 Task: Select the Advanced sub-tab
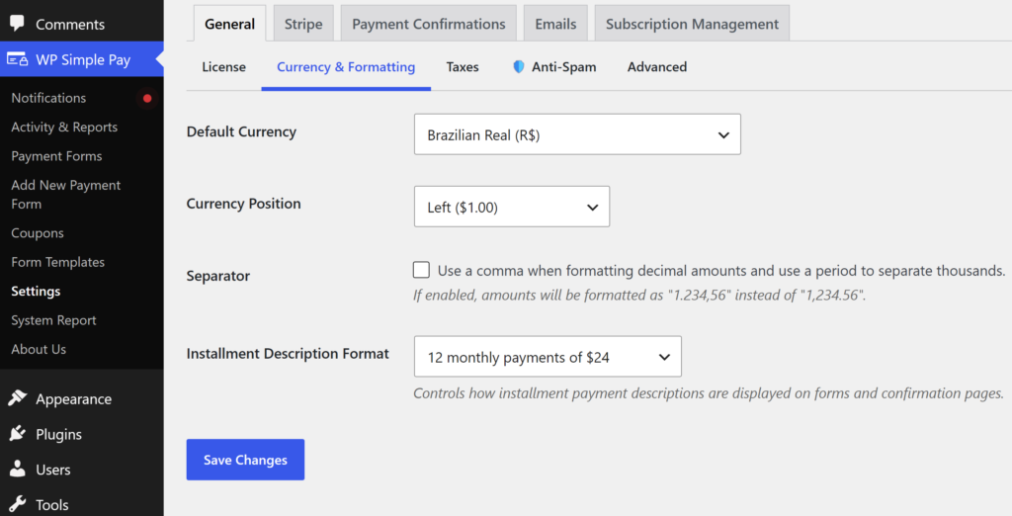pyautogui.click(x=657, y=66)
